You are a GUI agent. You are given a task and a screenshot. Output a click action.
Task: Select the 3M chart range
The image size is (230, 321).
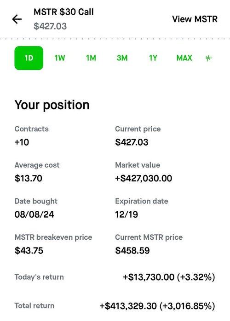(122, 58)
